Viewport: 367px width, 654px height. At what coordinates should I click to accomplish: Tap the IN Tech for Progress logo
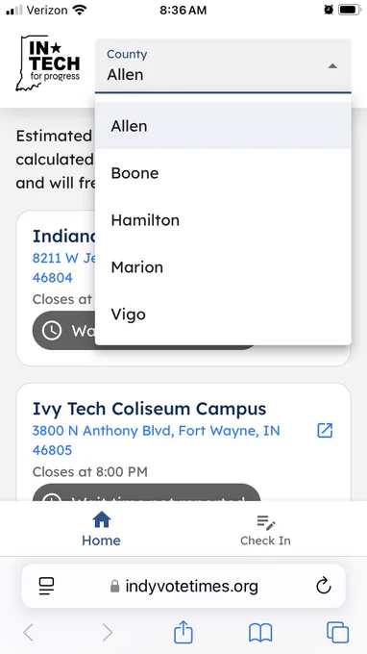click(47, 63)
